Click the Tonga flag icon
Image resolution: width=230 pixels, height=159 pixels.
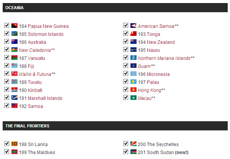(x=133, y=34)
